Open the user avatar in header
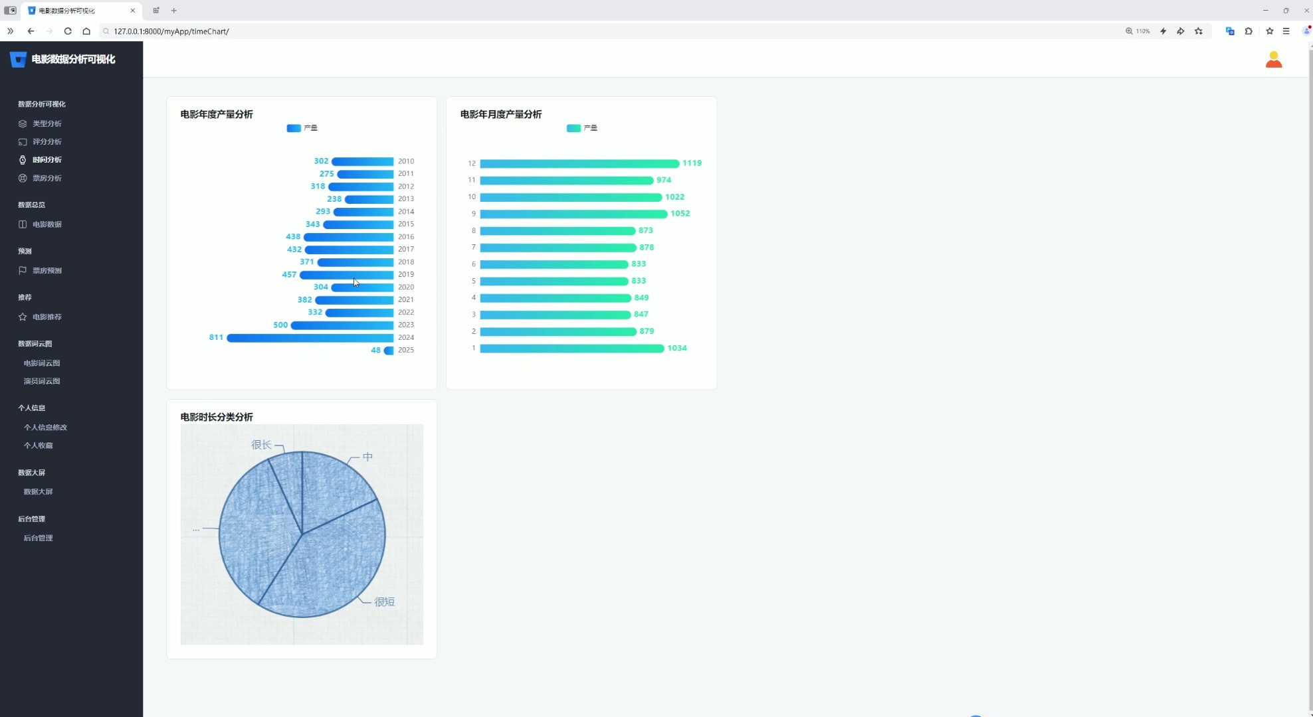 [1273, 60]
